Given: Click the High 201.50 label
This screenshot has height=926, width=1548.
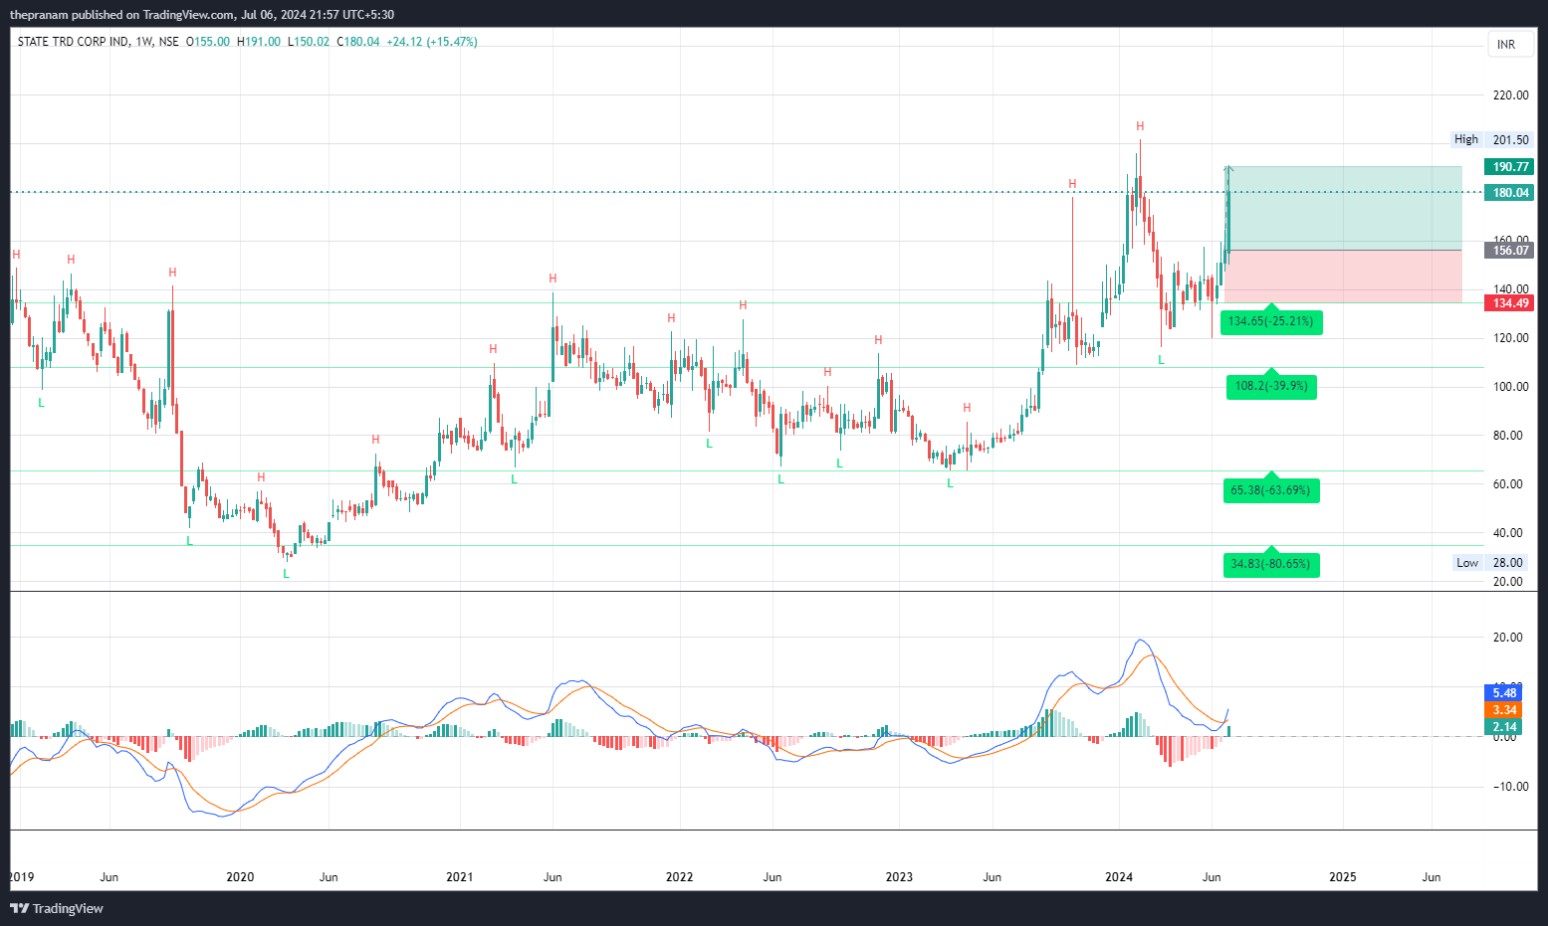Looking at the screenshot, I should [x=1490, y=140].
